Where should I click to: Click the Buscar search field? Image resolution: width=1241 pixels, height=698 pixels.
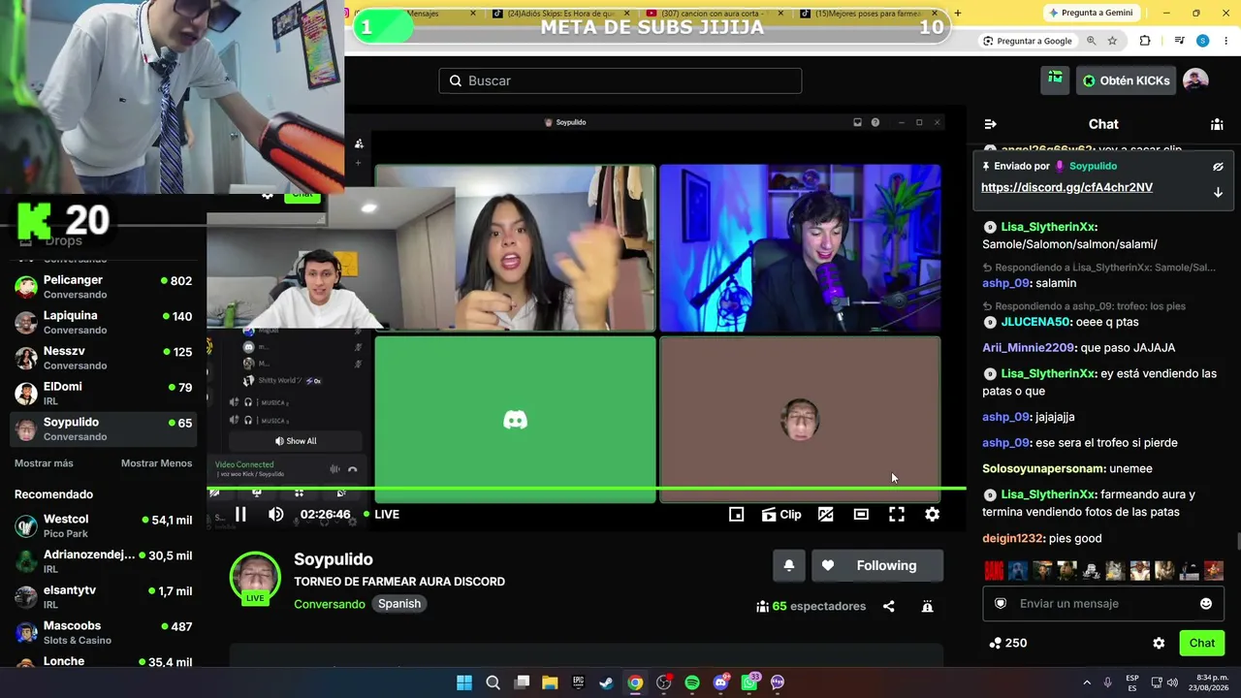click(x=620, y=80)
